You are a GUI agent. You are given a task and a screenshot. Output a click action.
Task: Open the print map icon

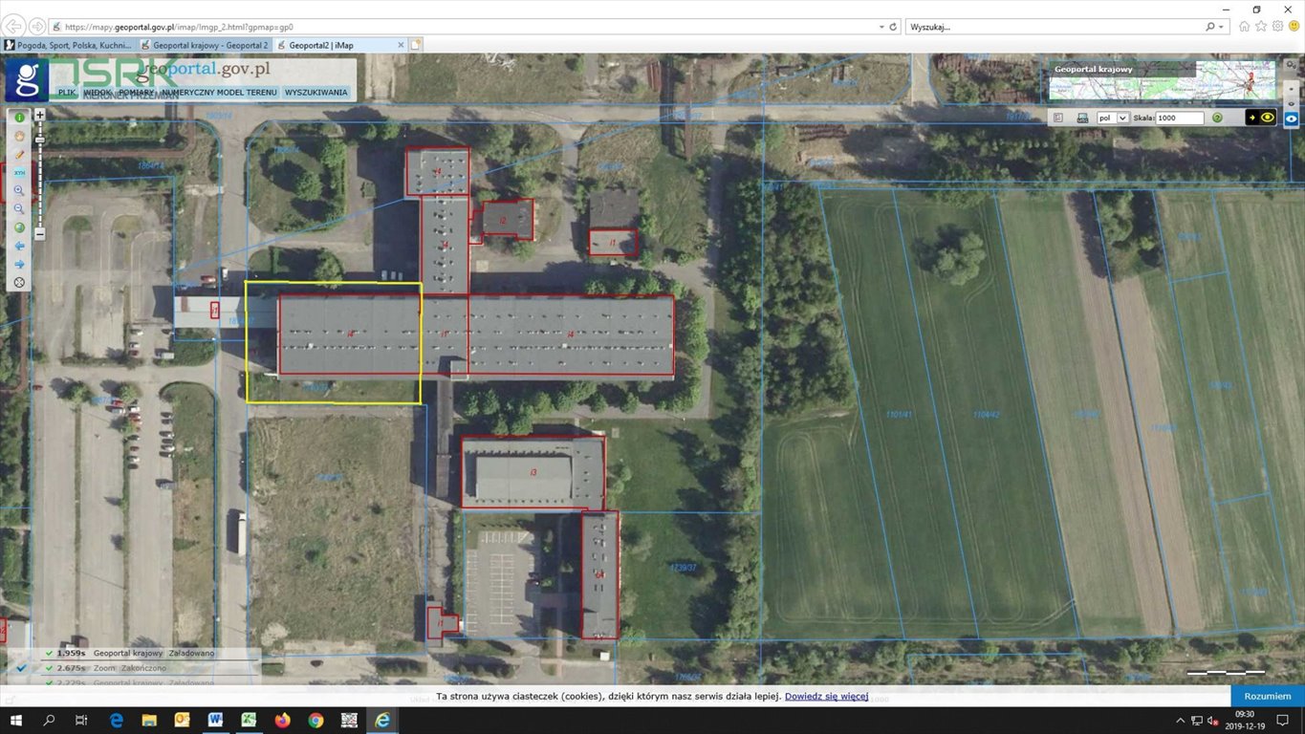[x=1082, y=118]
